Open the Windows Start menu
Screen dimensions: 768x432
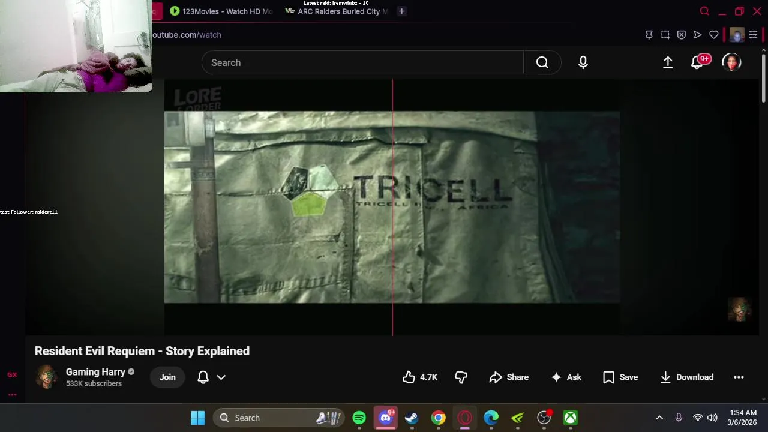click(x=197, y=418)
